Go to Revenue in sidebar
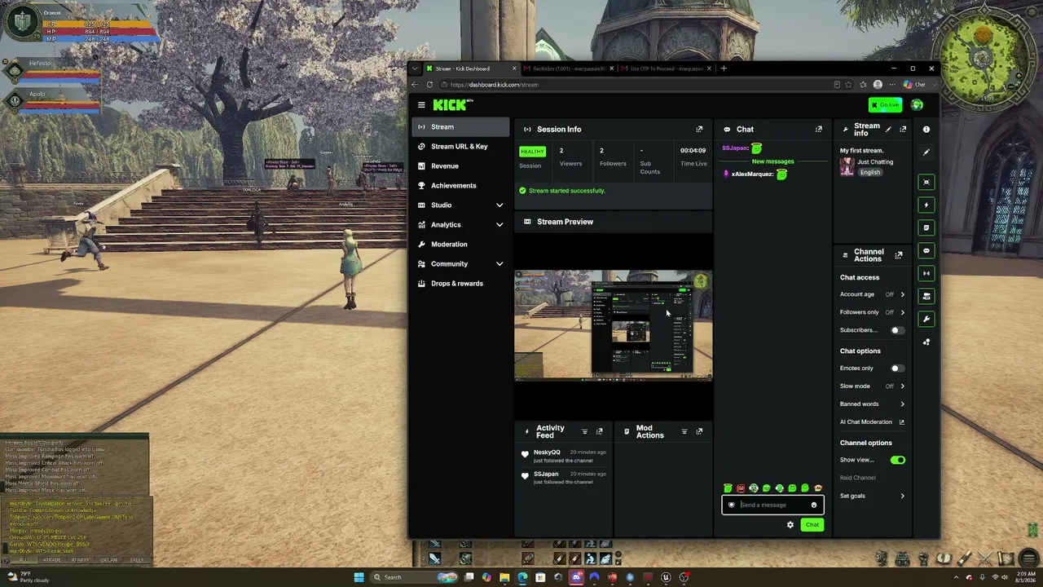1043x587 pixels. [460, 166]
